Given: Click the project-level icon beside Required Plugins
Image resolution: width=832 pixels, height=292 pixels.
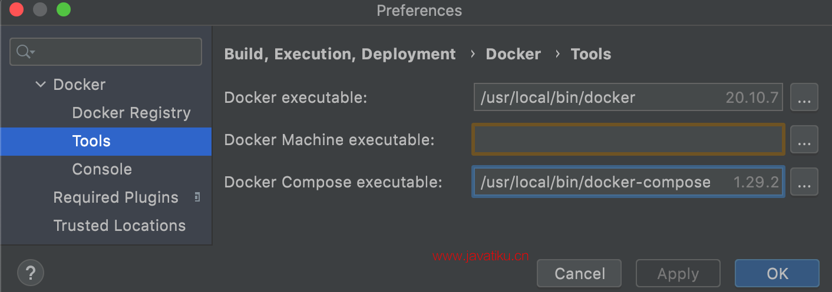Looking at the screenshot, I should pyautogui.click(x=197, y=197).
